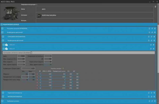
Task: Copy the MOTORSTARTDURATION row
Action: coord(149,97)
